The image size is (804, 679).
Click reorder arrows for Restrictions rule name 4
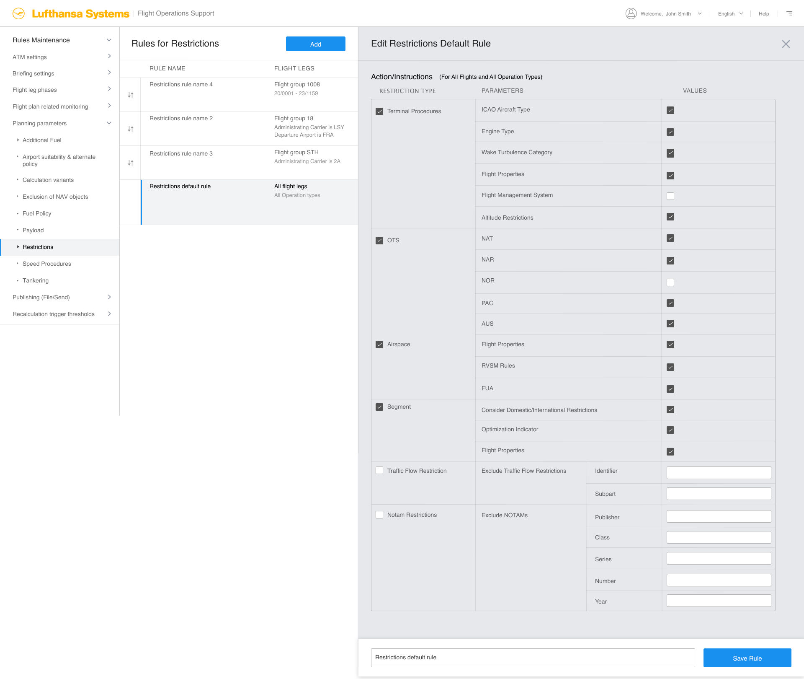click(x=131, y=95)
